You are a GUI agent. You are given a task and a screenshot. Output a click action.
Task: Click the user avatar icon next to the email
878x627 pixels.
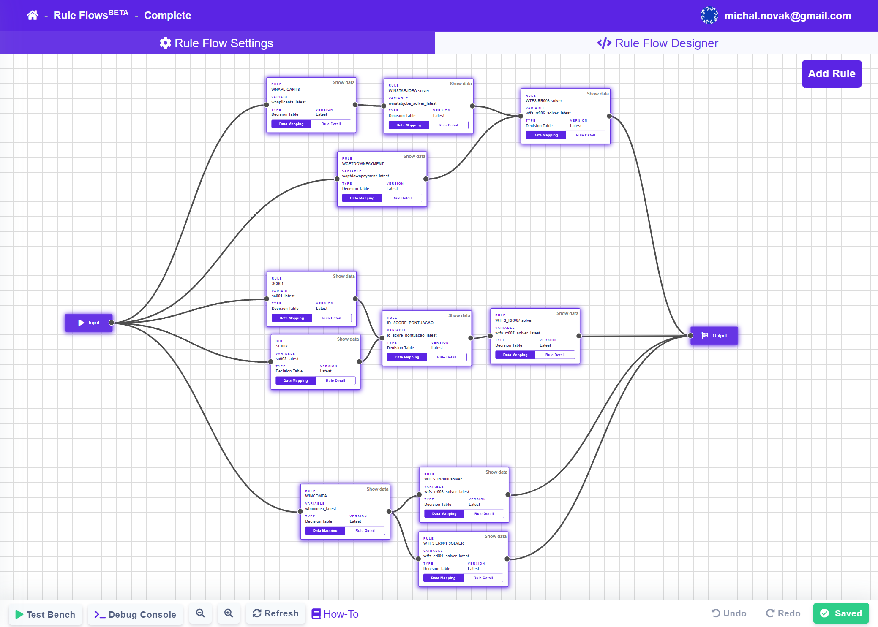709,15
